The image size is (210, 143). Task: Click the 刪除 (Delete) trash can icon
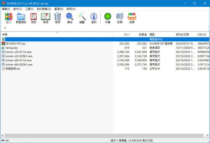point(58,16)
